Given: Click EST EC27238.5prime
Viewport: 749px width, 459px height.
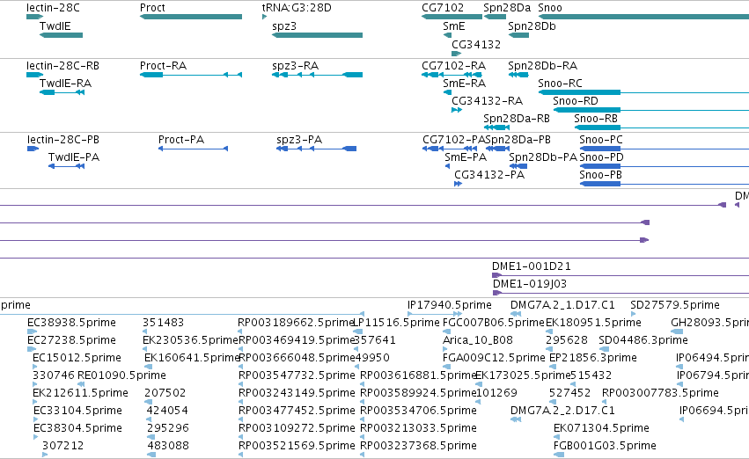Looking at the screenshot, I should [x=71, y=340].
